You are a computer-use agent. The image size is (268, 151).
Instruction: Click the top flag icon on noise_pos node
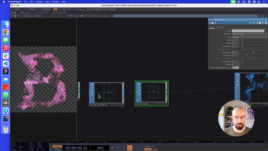(x=139, y=84)
